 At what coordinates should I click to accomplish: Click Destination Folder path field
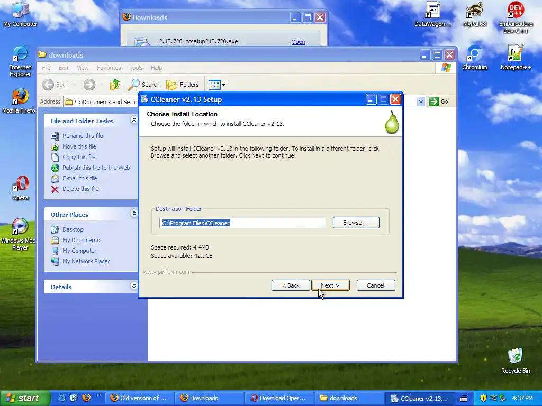pyautogui.click(x=242, y=223)
